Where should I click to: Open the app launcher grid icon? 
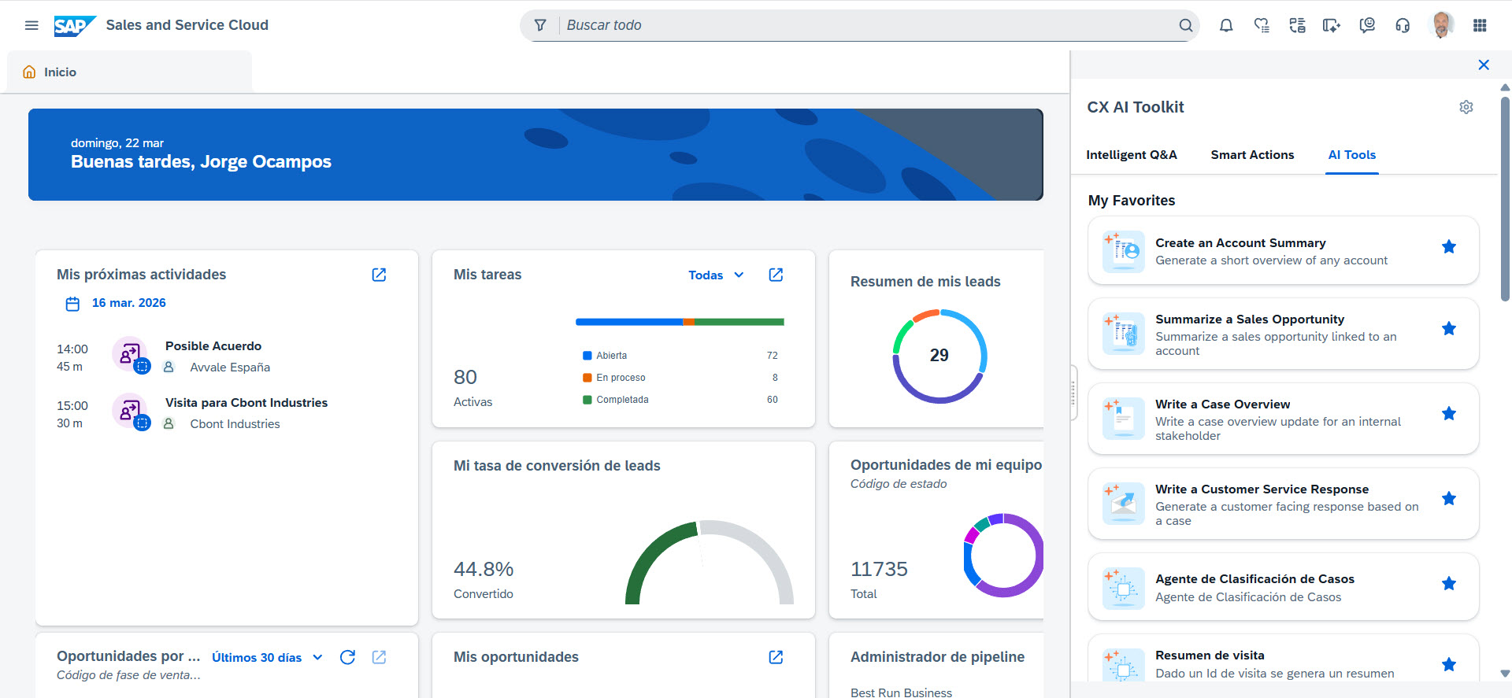(1480, 25)
